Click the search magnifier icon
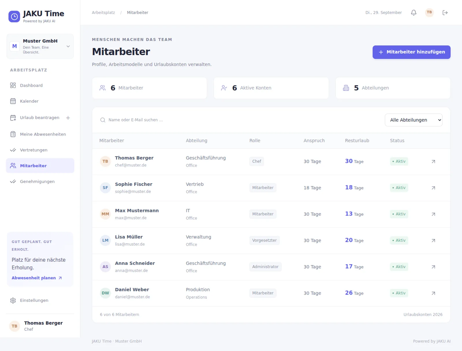 (103, 120)
